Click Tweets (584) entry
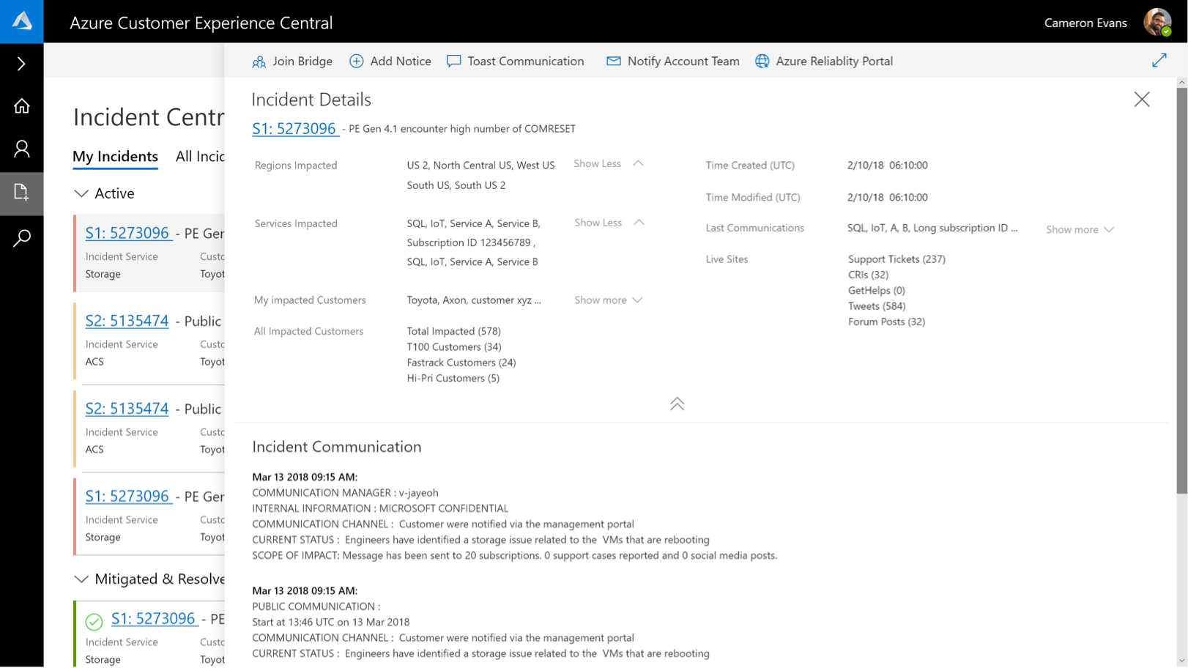The width and height of the screenshot is (1188, 668). [x=877, y=306]
